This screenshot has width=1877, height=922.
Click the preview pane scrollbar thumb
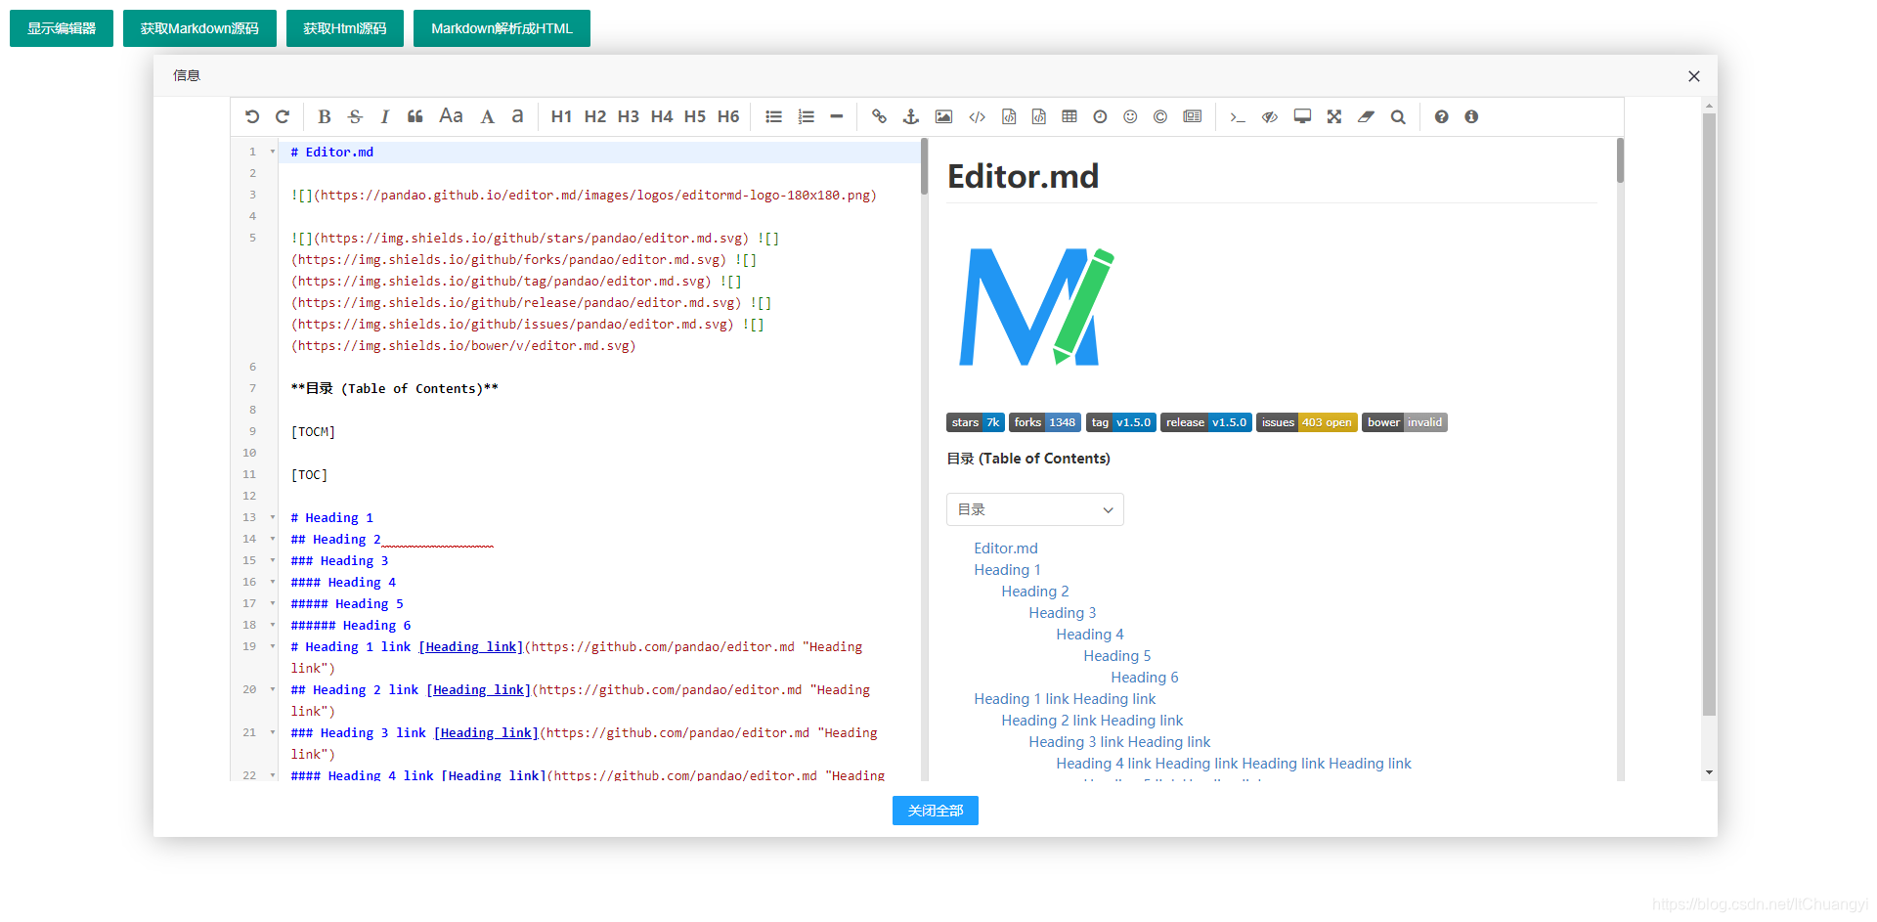click(1620, 160)
